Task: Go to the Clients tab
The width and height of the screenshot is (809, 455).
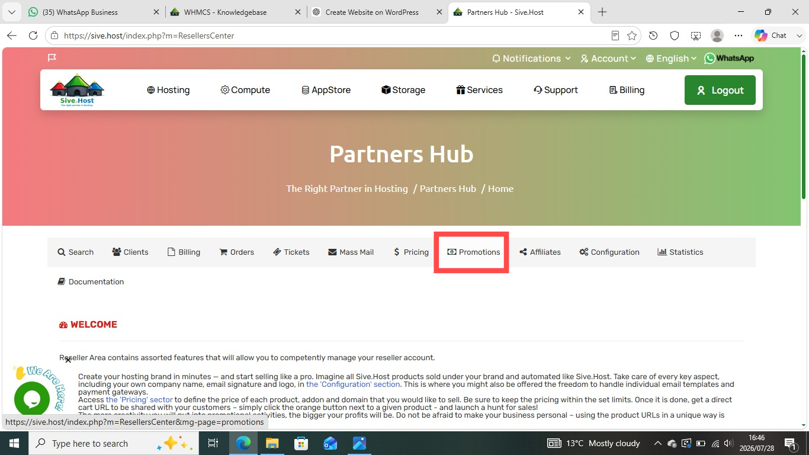Action: point(130,252)
